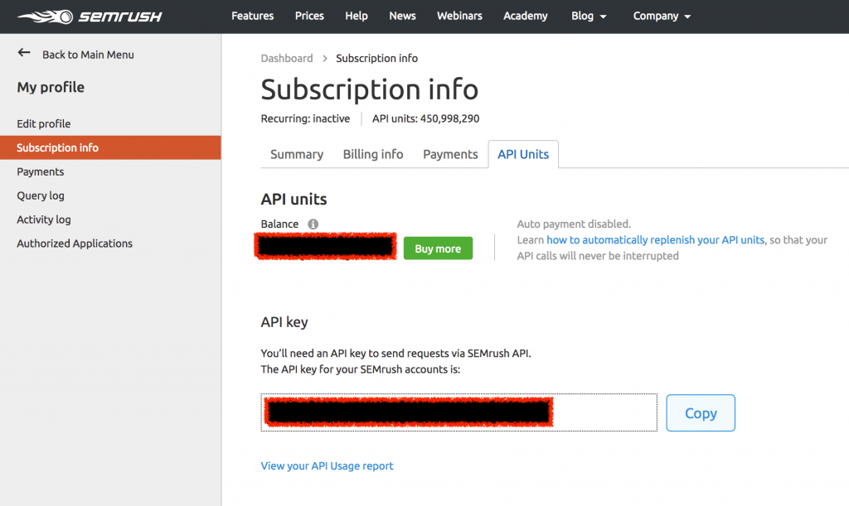Click the back arrow icon
Screen dimensions: 849x506
click(24, 52)
